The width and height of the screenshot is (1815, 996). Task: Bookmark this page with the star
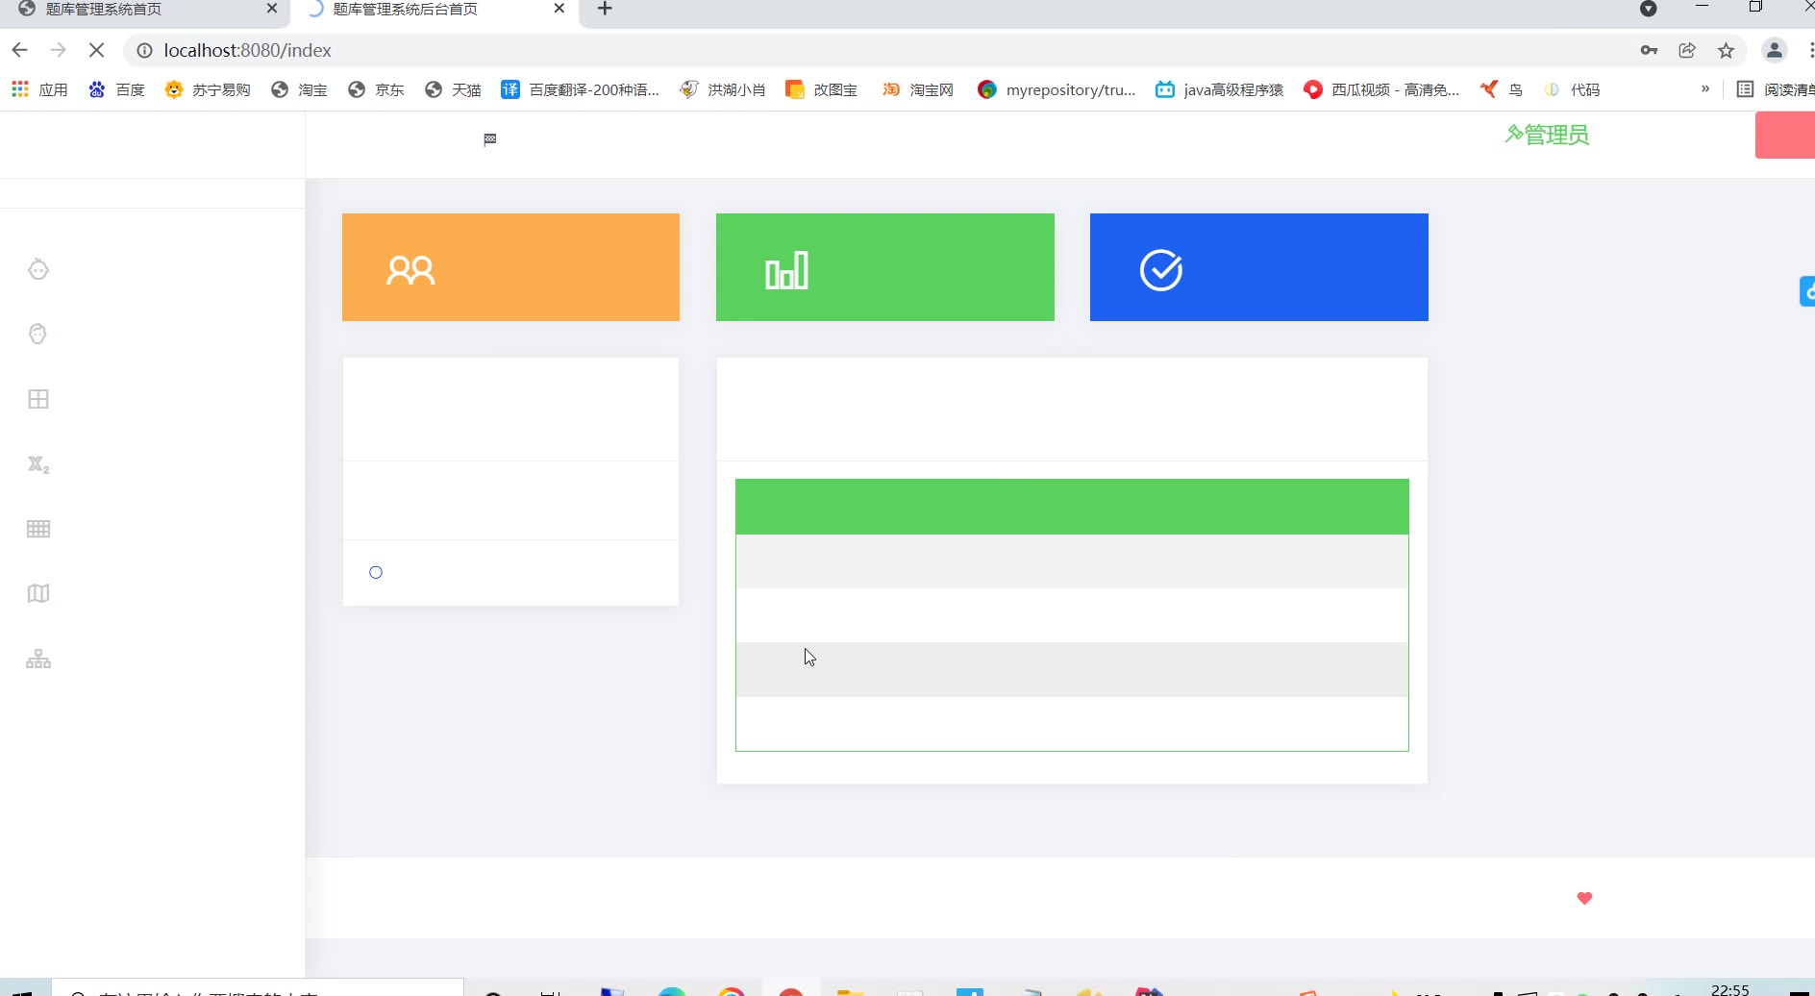[x=1727, y=50]
